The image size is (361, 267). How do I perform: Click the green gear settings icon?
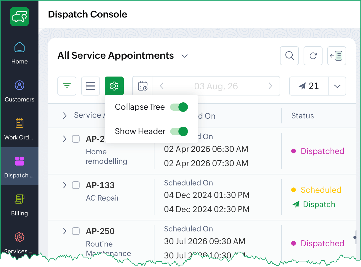(114, 86)
